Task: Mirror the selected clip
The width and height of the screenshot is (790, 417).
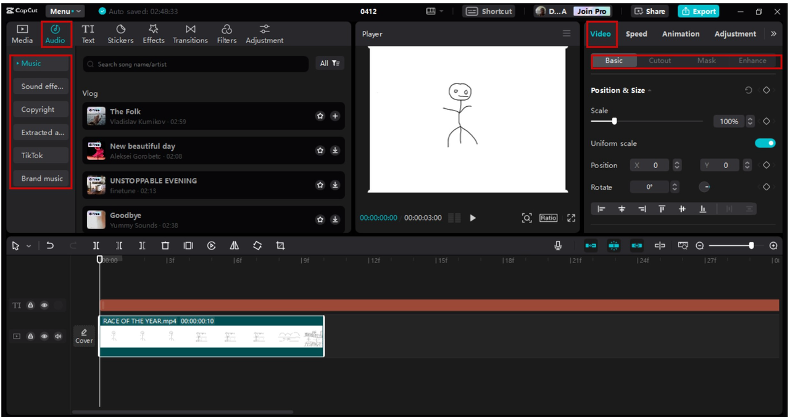Action: click(235, 246)
